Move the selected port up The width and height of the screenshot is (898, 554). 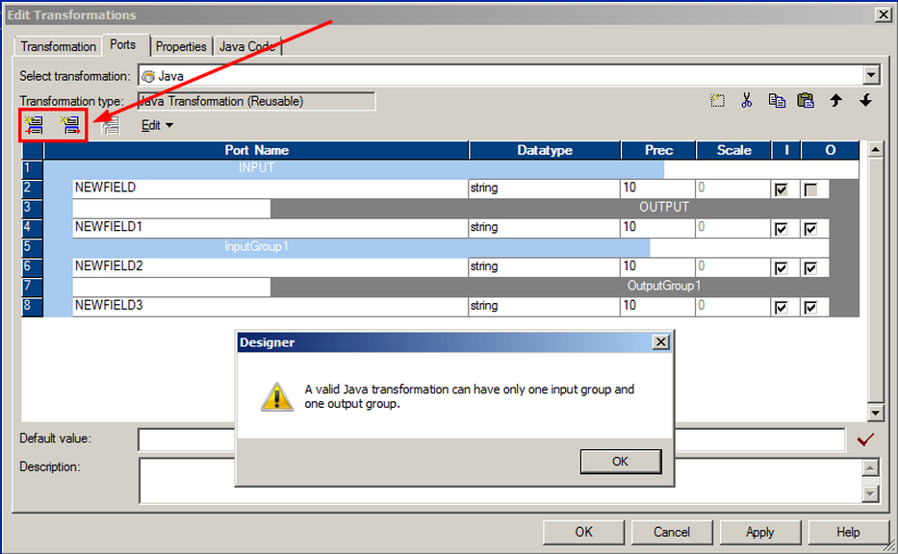click(835, 100)
